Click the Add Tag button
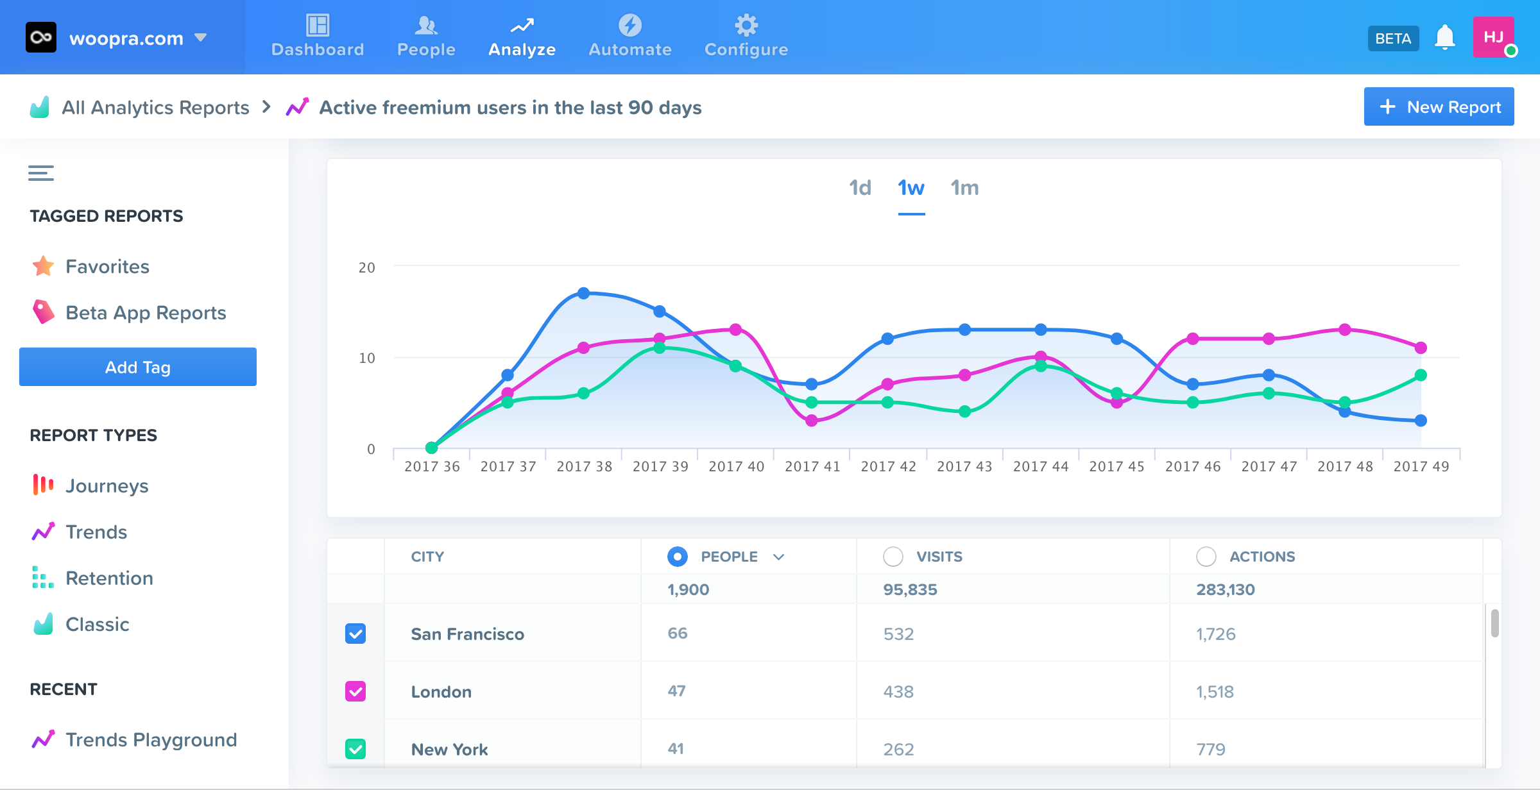Viewport: 1540px width, 790px height. (x=138, y=367)
